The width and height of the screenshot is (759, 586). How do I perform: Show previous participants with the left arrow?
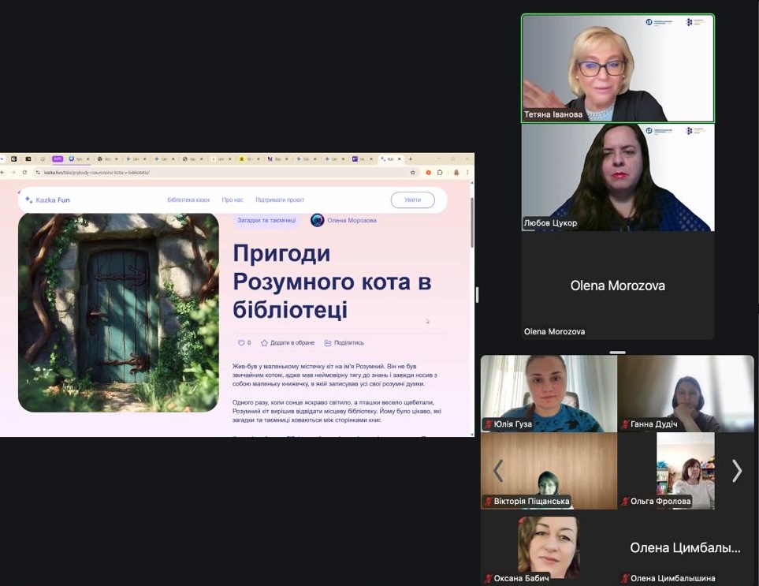(497, 471)
